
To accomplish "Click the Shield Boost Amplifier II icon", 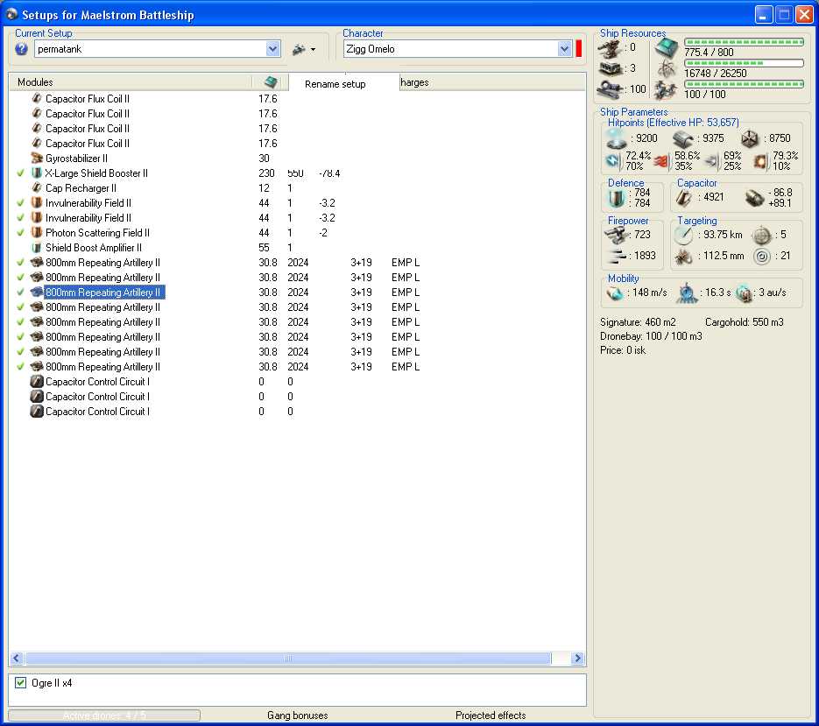I will pos(37,248).
